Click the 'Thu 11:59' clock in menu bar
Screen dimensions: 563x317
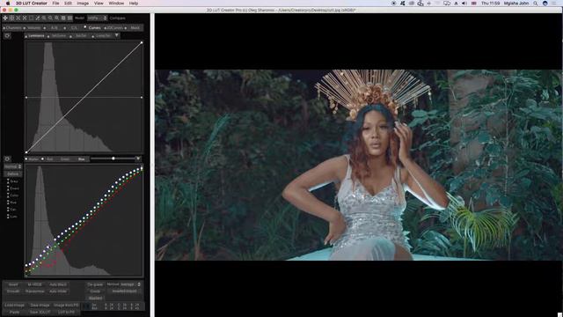point(491,4)
